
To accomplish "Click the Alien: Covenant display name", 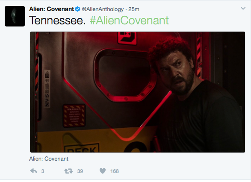I will [52, 9].
